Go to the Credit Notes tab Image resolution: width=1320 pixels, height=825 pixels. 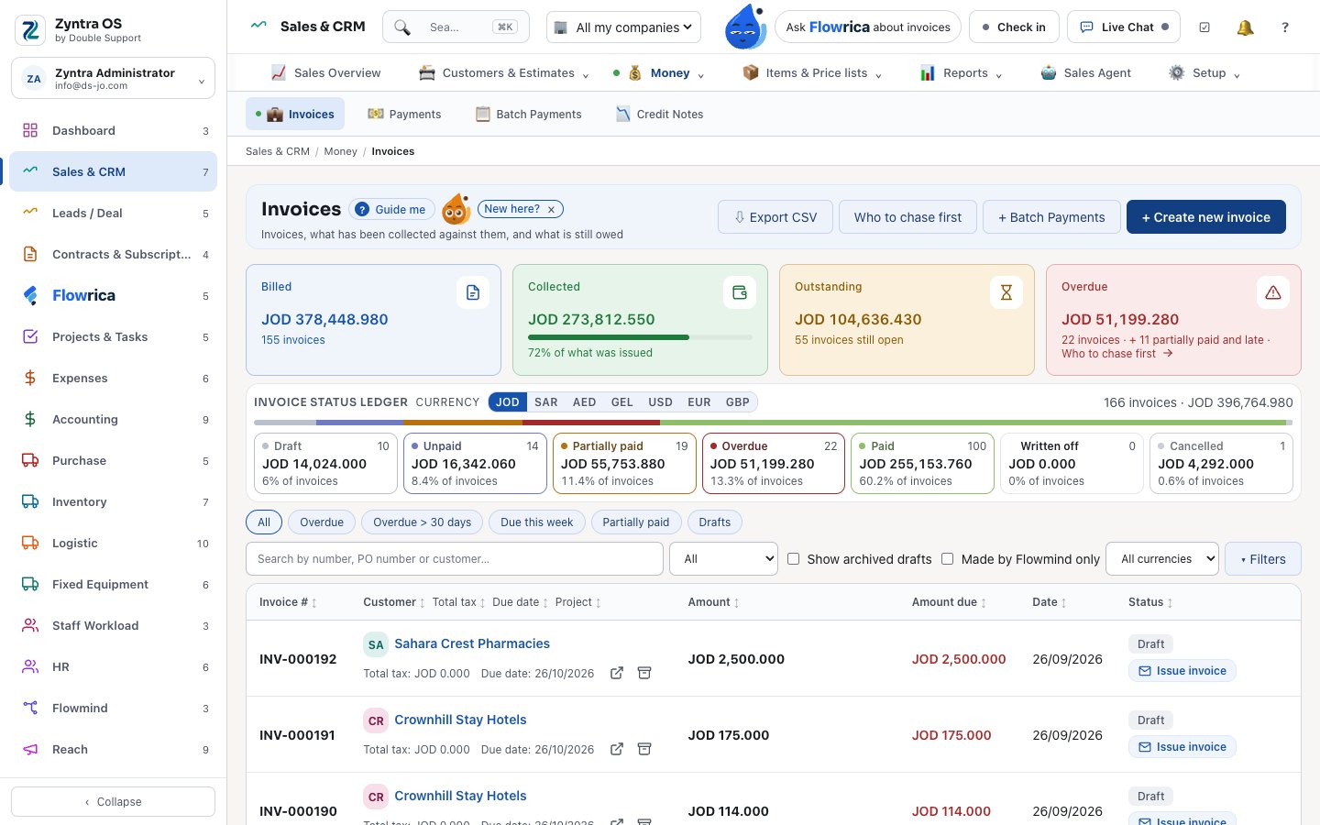click(660, 115)
